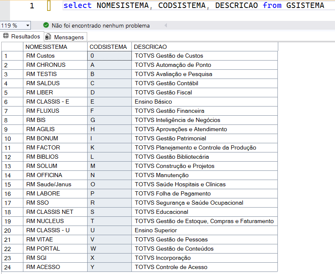Select the 'RM SSO' cell

pos(55,203)
